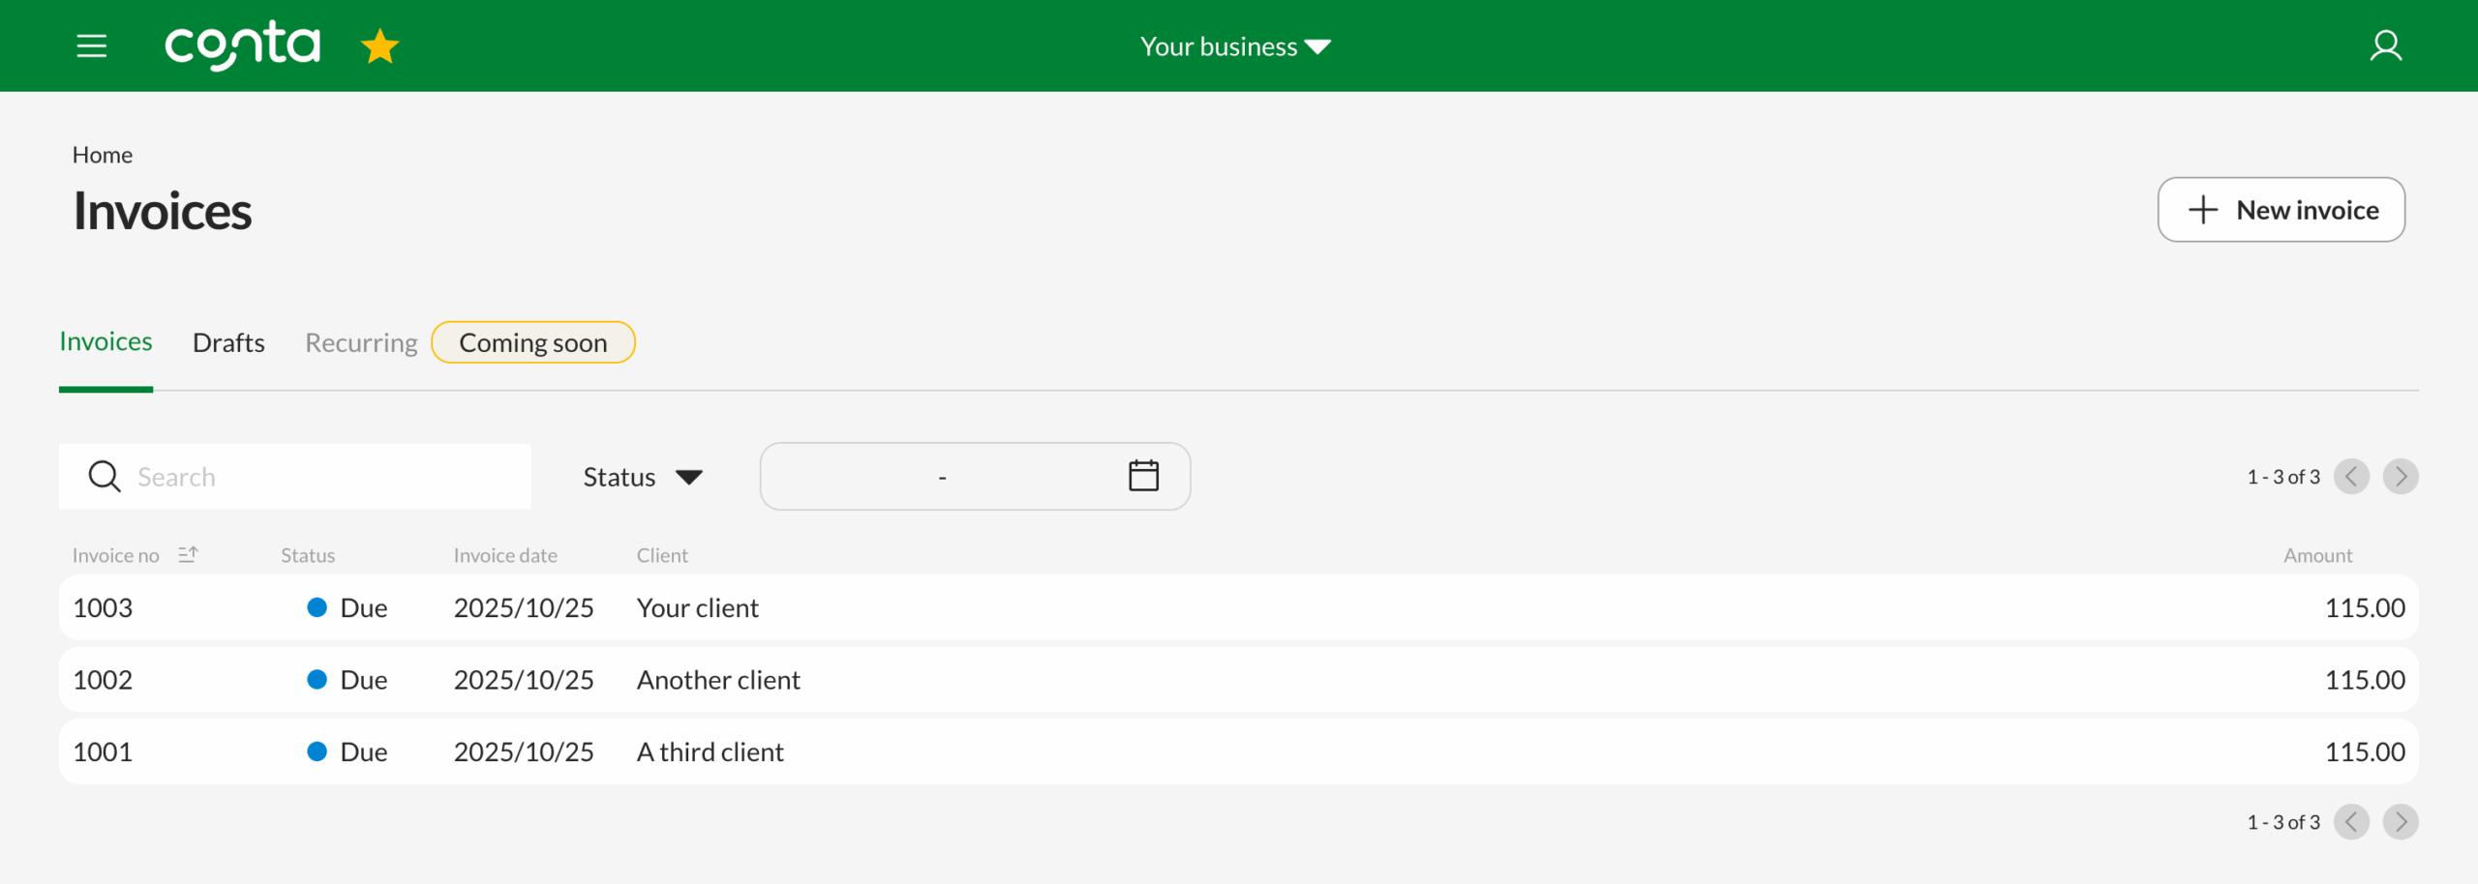The width and height of the screenshot is (2478, 884).
Task: Open the hamburger navigation menu
Action: pyautogui.click(x=92, y=45)
